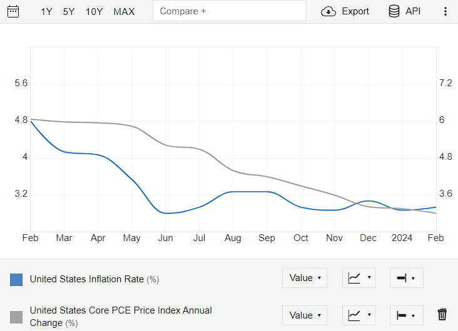458x331 pixels.
Task: Click the Core PCE line chart type icon
Action: (354, 315)
